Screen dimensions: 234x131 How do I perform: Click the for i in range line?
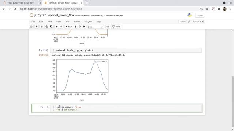click(67, 110)
